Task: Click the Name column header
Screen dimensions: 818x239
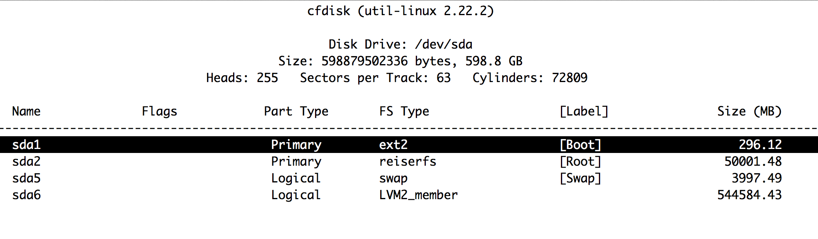Action: (x=26, y=111)
